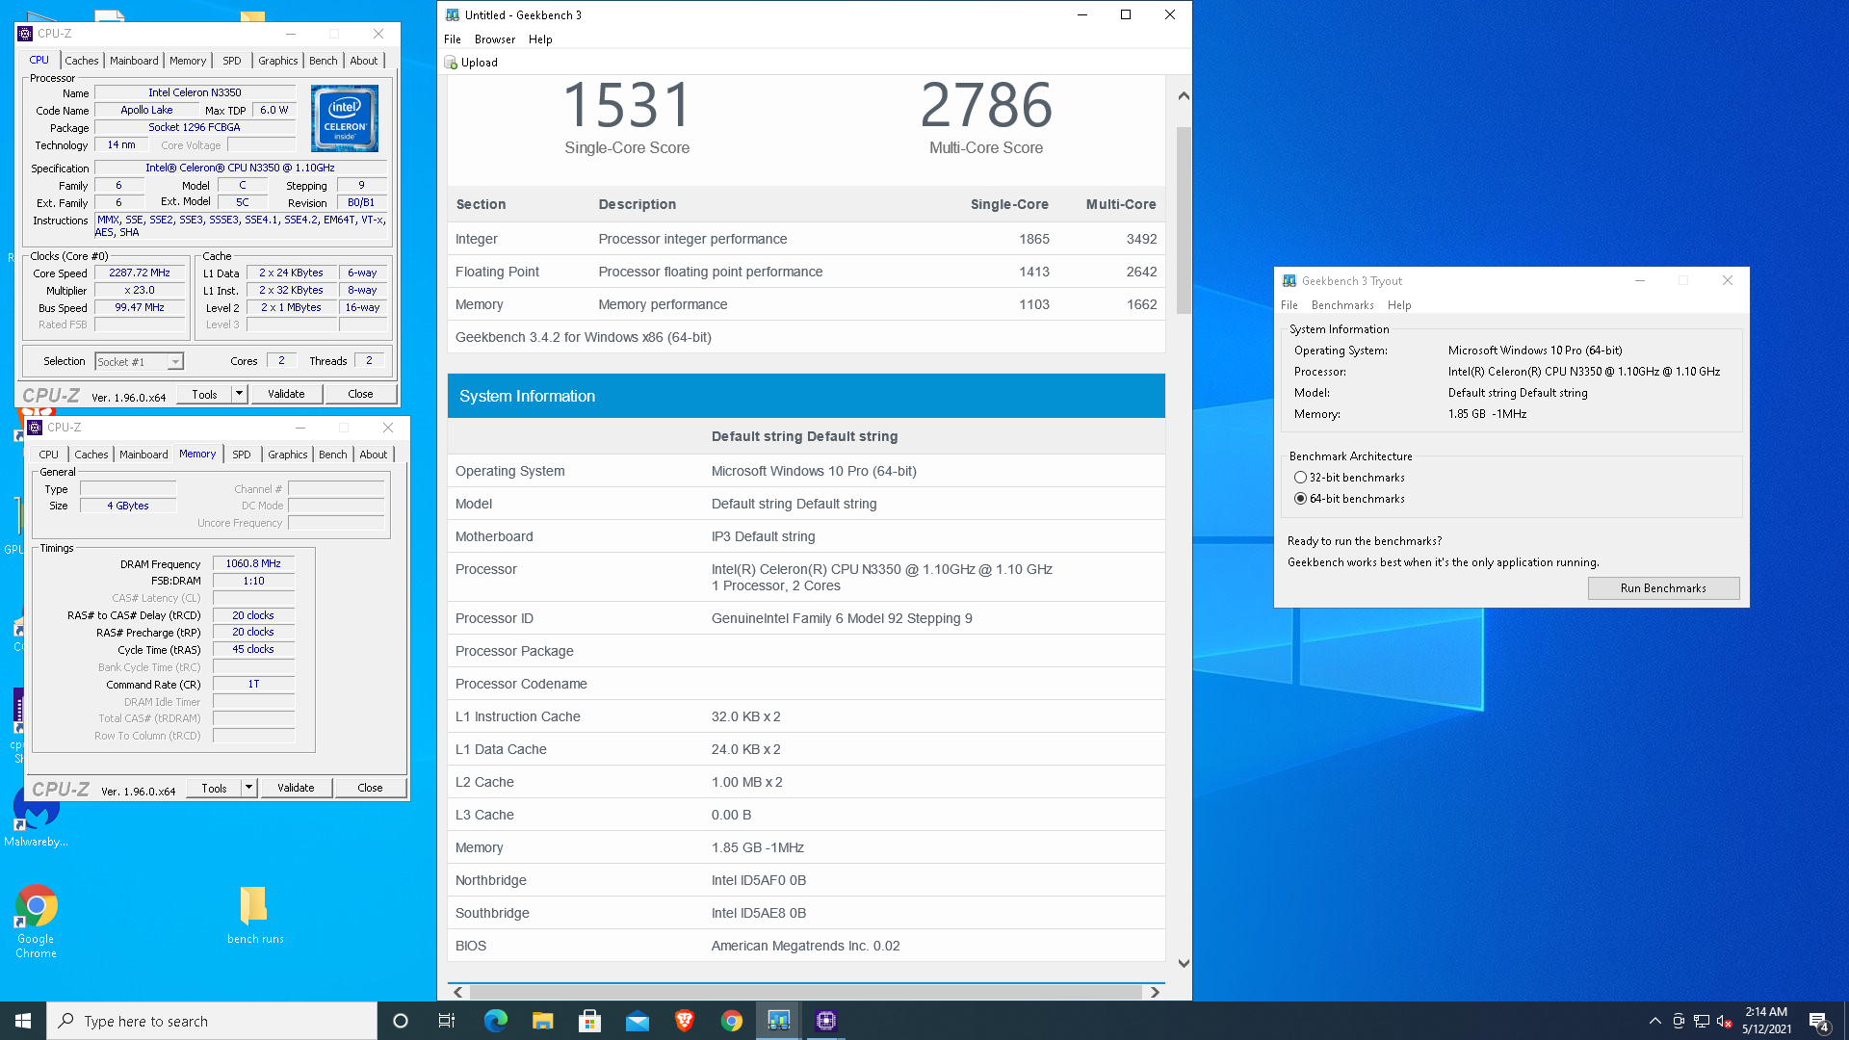Click Tools button in upper CPU-Z window
The image size is (1849, 1040).
coord(204,394)
